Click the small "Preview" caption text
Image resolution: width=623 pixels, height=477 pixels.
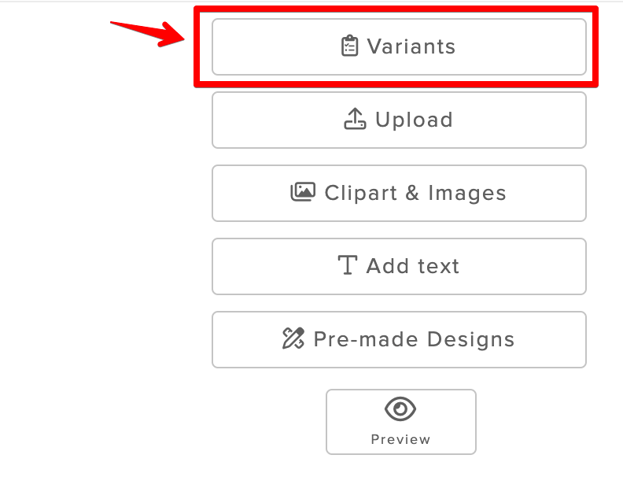(400, 440)
